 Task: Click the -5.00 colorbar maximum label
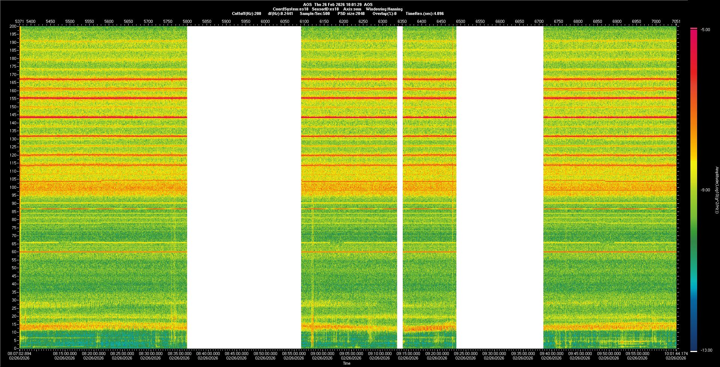click(x=705, y=30)
